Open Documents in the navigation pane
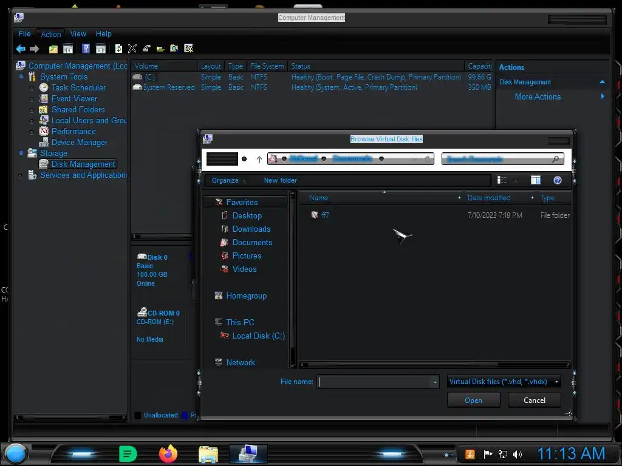Image resolution: width=622 pixels, height=466 pixels. [x=252, y=243]
